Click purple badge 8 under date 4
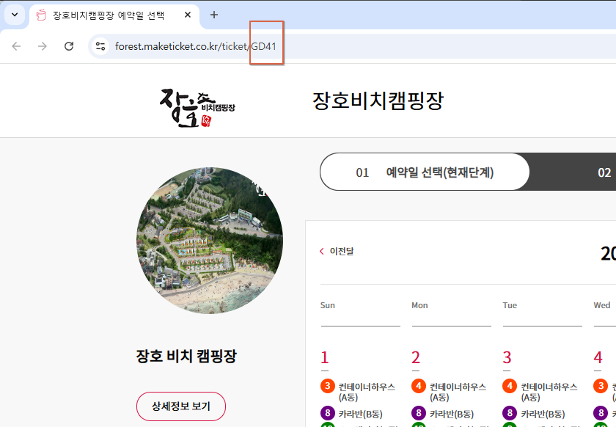Image resolution: width=616 pixels, height=427 pixels. click(x=601, y=413)
